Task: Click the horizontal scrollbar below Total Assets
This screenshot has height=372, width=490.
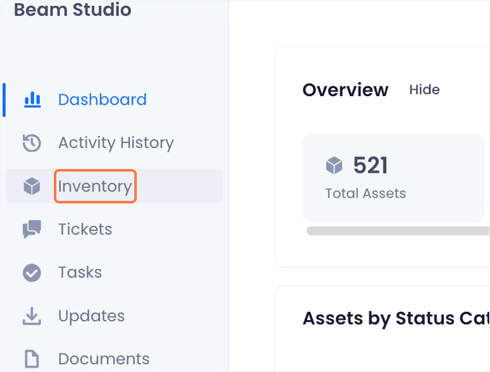Action: click(398, 231)
